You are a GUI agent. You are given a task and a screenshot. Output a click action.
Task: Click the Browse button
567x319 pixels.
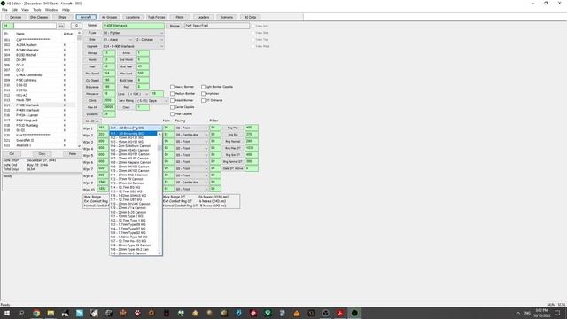(175, 26)
